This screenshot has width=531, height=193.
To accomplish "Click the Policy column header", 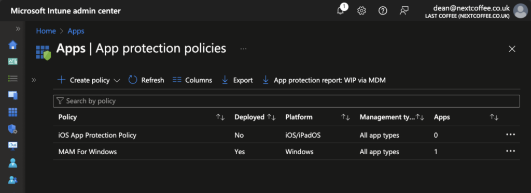I will pos(67,117).
